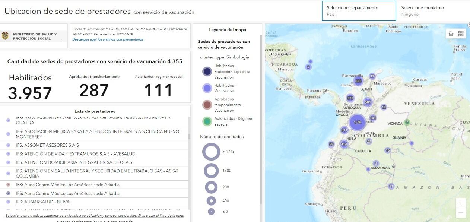Click the Habilitados 3.957 counter
The width and height of the screenshot is (470, 222).
point(30,88)
